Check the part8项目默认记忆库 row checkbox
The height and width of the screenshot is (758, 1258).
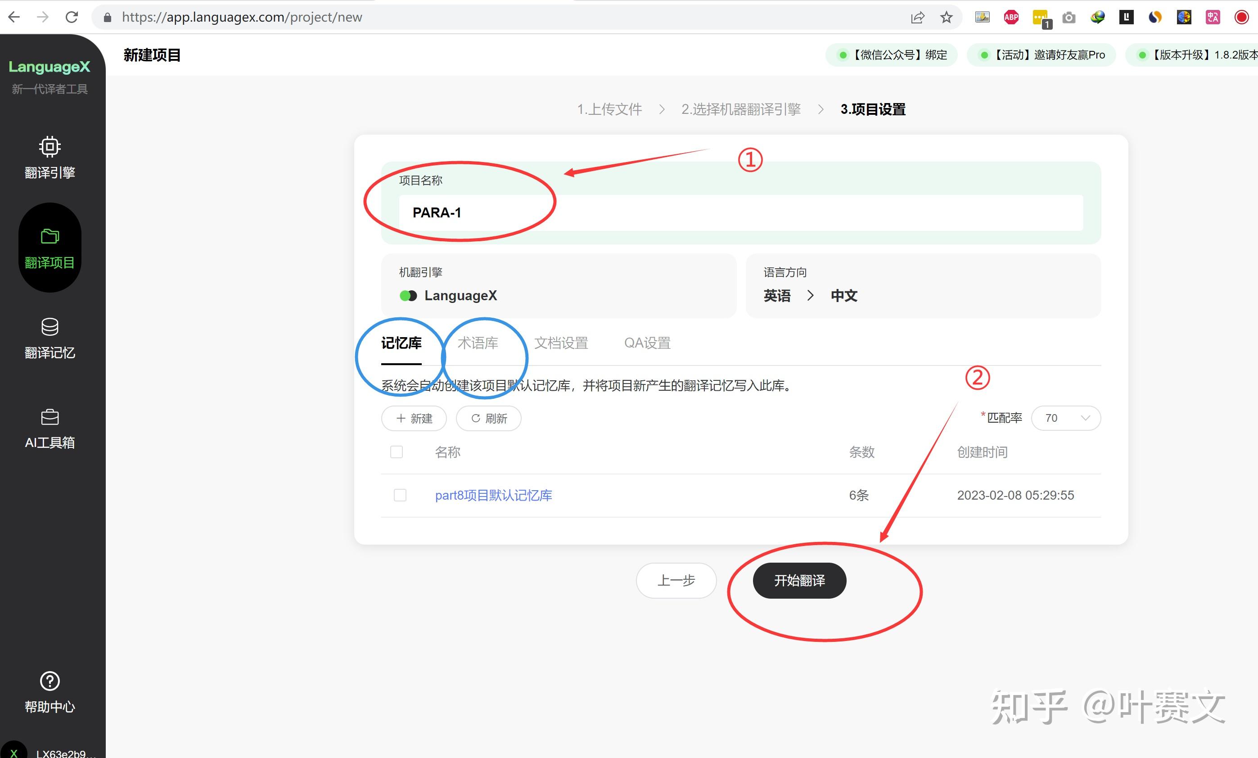tap(400, 495)
